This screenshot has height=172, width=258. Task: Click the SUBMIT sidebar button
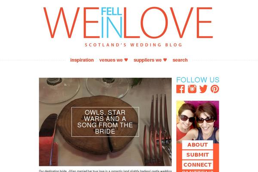(x=197, y=155)
